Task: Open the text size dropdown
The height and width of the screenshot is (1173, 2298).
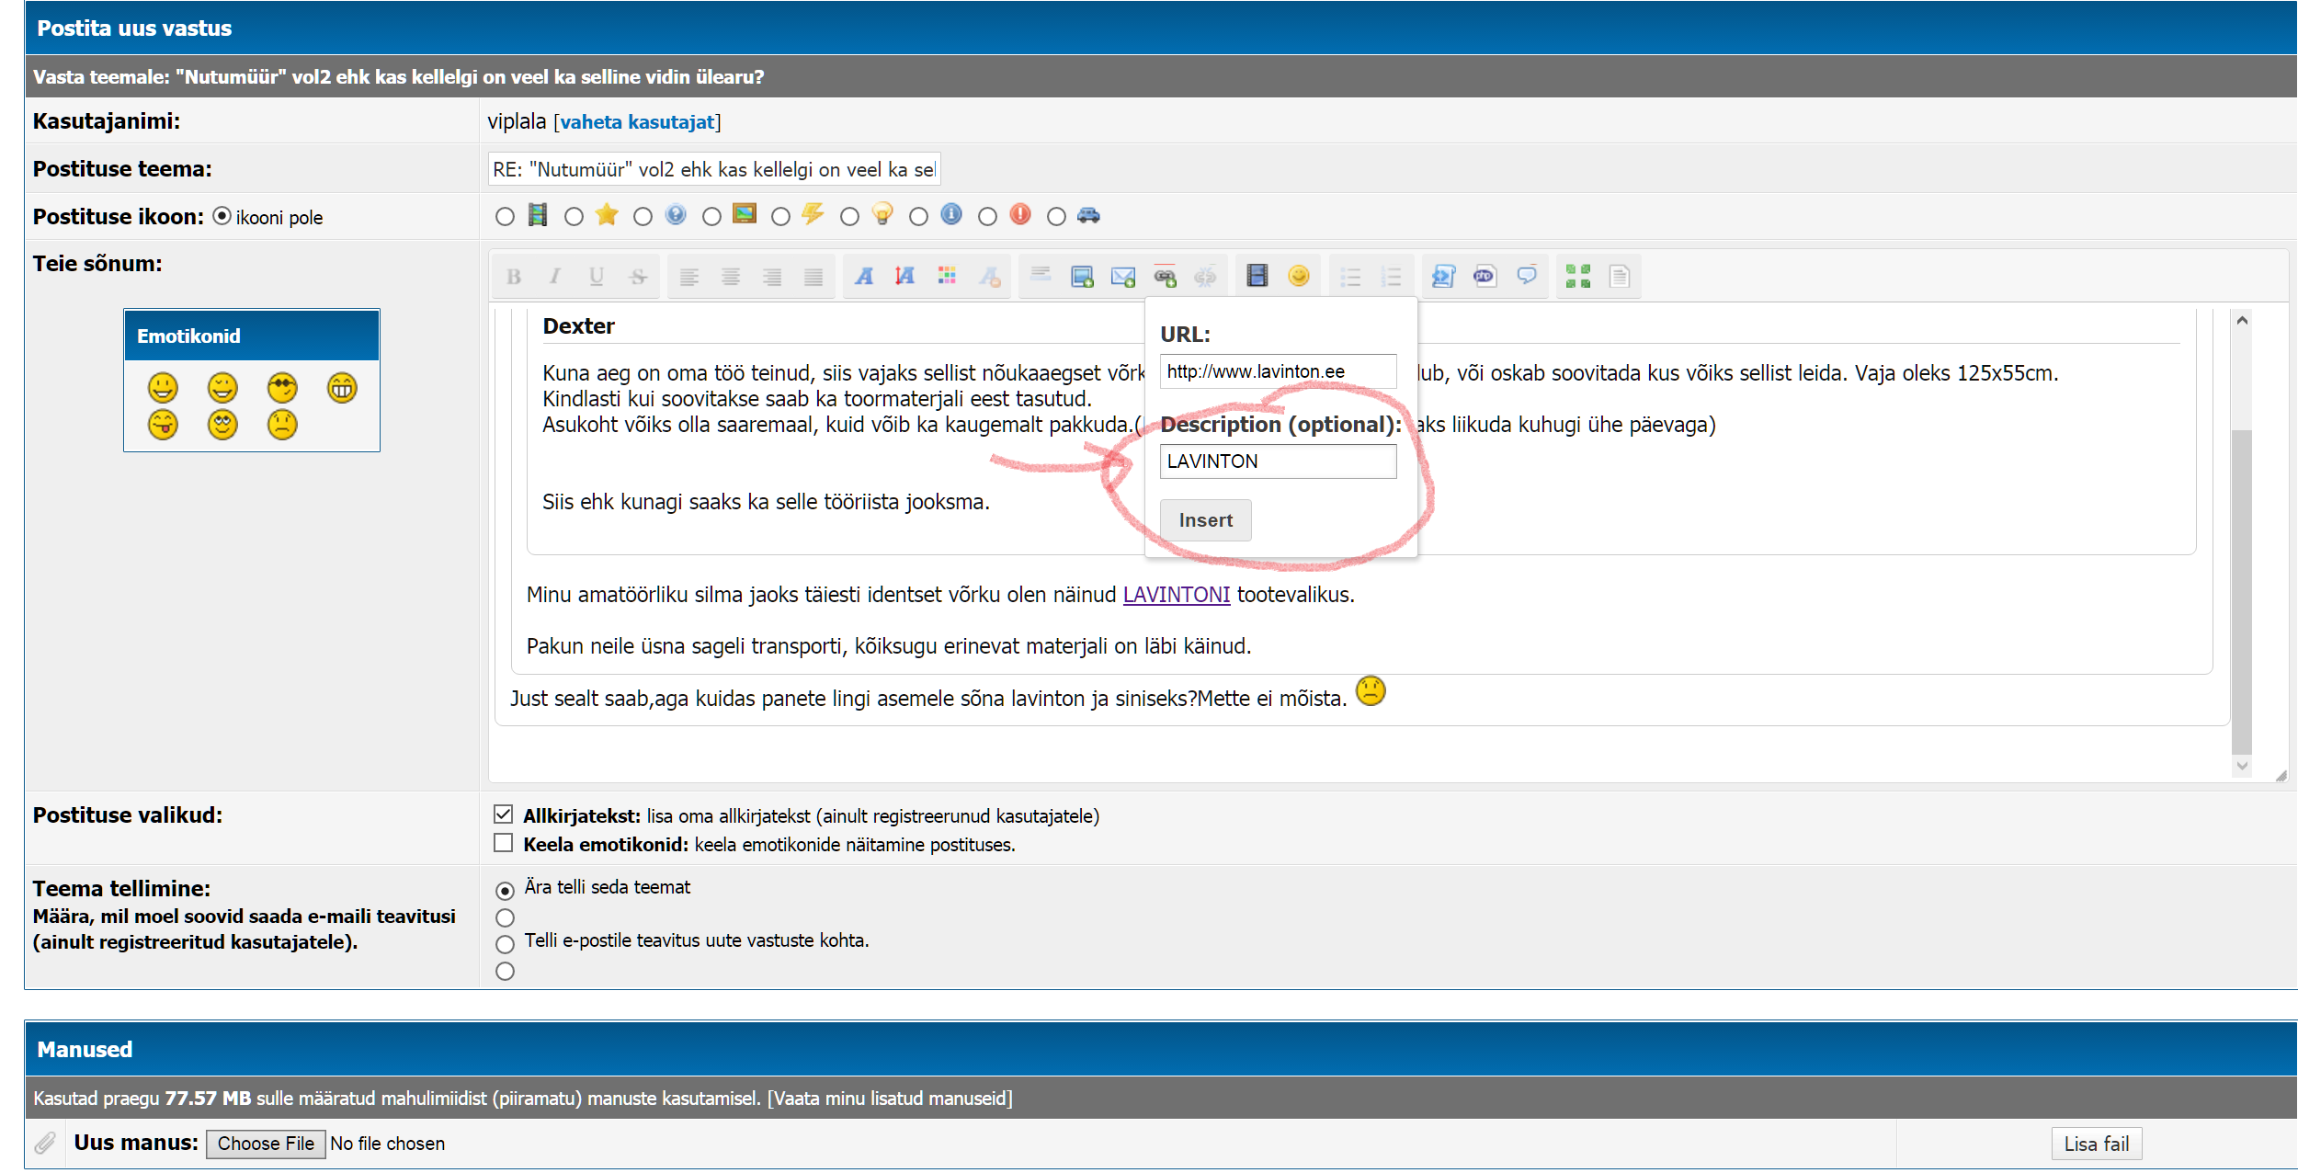Action: [905, 276]
